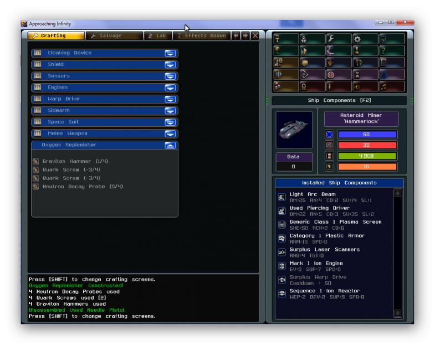Expand the Cloaking Device recipe
The width and height of the screenshot is (435, 345).
[x=171, y=53]
